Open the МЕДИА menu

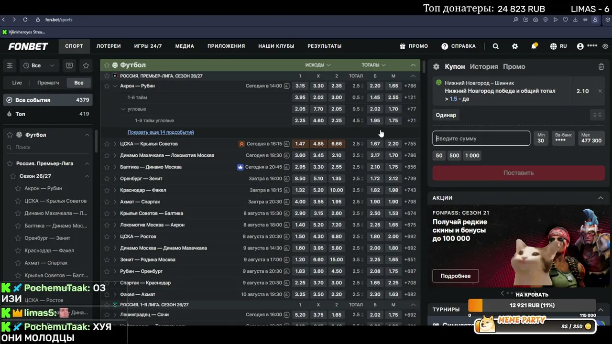(185, 46)
